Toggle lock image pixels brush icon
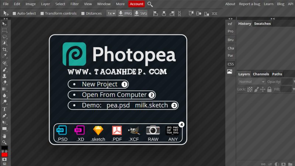This screenshot has height=166, width=295. pos(256,89)
